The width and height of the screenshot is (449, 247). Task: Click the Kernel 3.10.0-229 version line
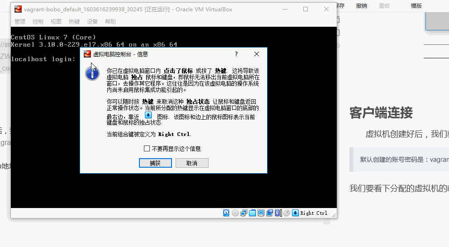[94, 44]
